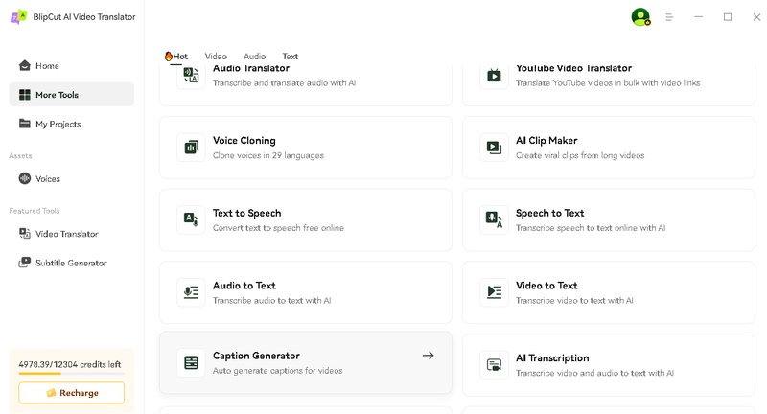
Task: Click the Caption Generator icon
Action: 192,362
